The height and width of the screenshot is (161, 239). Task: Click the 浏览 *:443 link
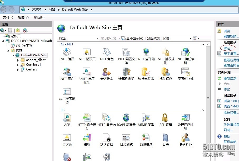coord(231,106)
